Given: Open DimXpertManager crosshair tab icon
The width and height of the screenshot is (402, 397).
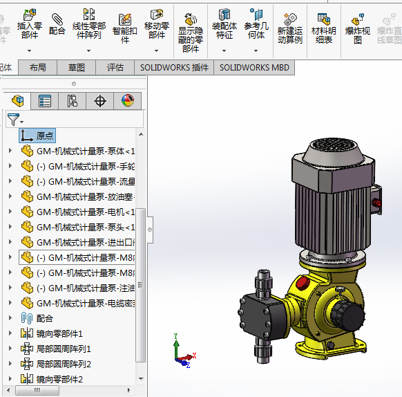Looking at the screenshot, I should click(x=100, y=101).
